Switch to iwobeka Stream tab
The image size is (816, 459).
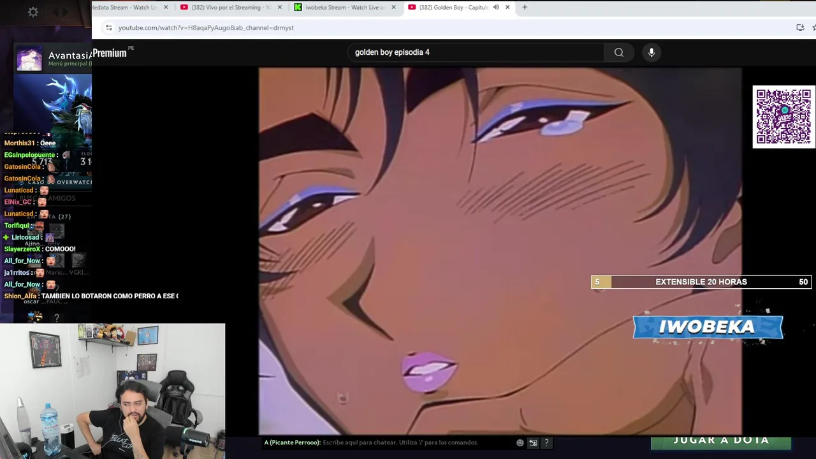click(x=345, y=7)
